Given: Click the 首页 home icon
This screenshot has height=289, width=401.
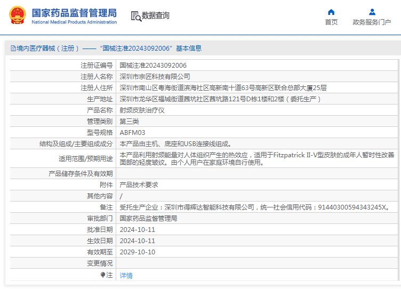Looking at the screenshot, I should coord(331,12).
